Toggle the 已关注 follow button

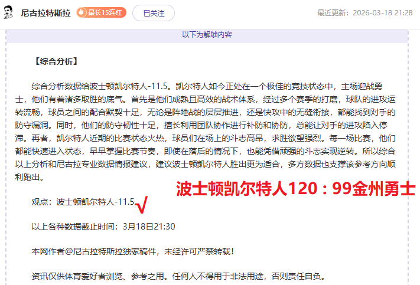coord(154,12)
